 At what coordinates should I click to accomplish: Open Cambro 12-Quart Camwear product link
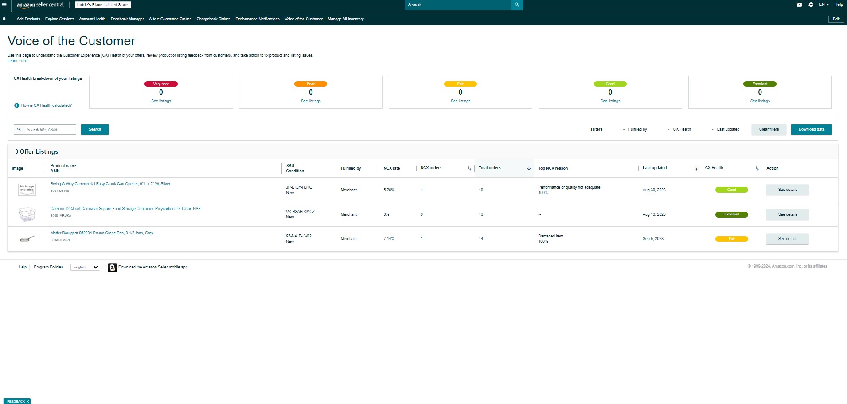(125, 209)
